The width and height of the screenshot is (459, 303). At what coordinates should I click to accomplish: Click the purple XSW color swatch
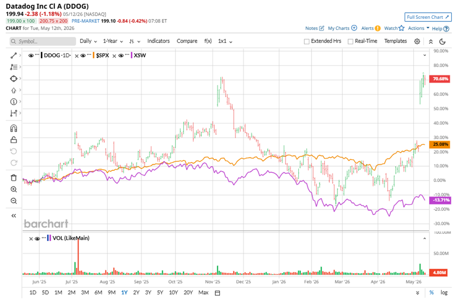pyautogui.click(x=132, y=55)
